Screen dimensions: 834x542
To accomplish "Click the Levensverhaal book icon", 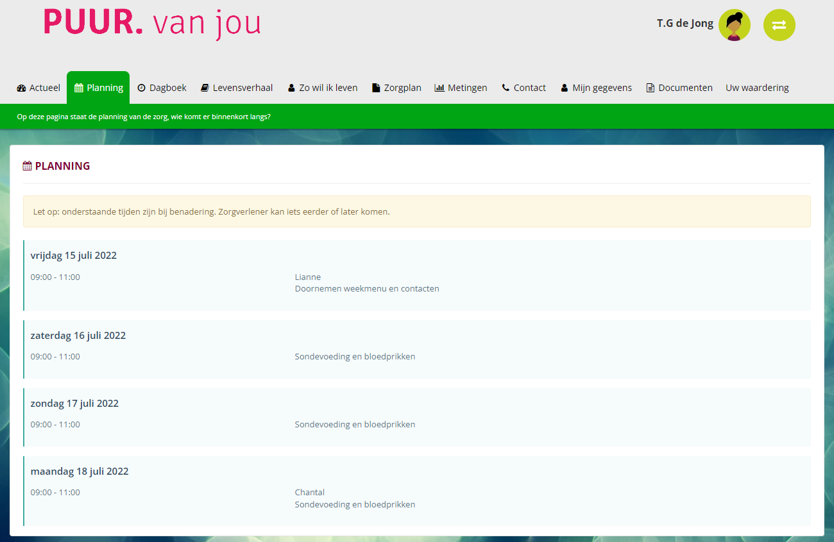I will click(205, 88).
